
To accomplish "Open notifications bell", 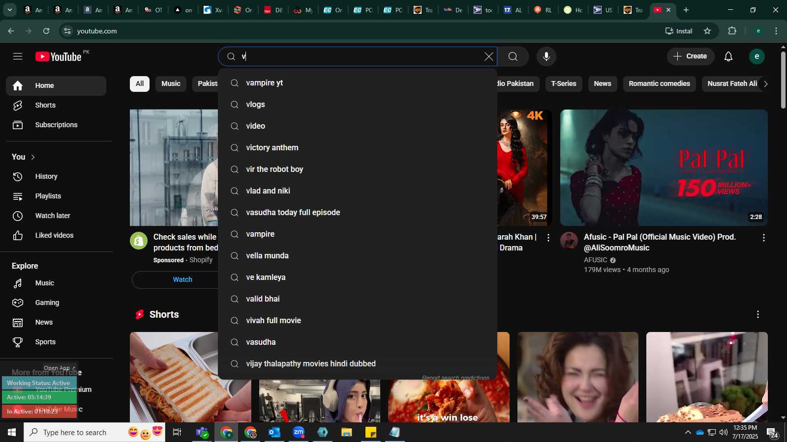I will [728, 56].
